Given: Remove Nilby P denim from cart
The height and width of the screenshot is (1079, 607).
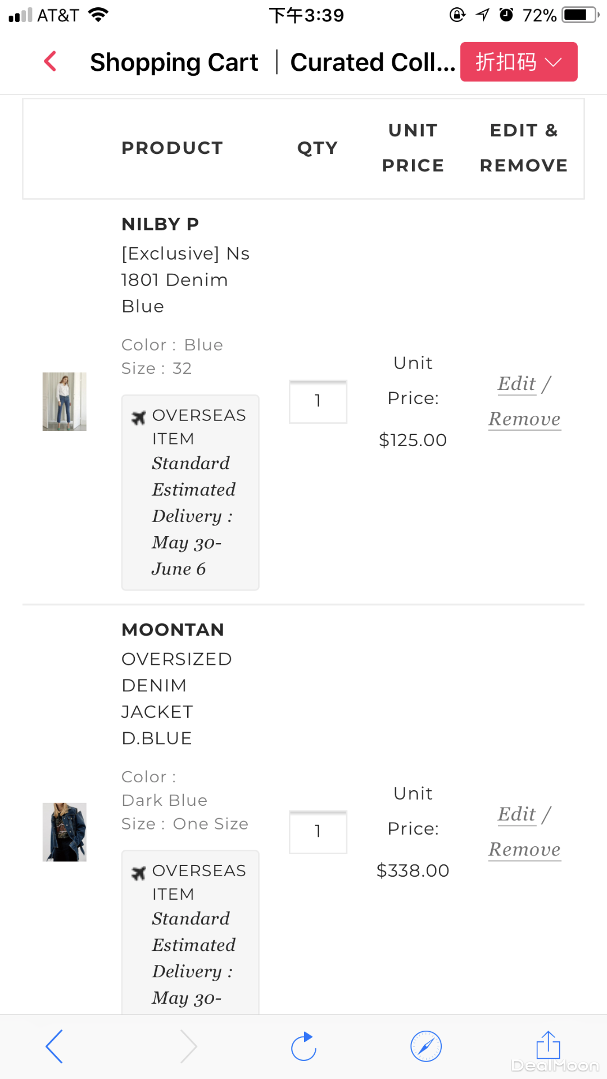Looking at the screenshot, I should pos(524,419).
